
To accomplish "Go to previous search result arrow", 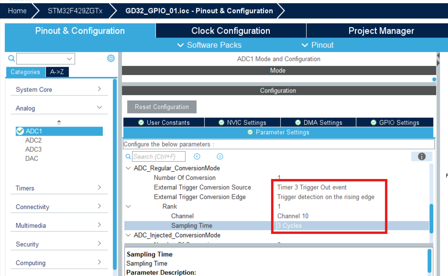I will pyautogui.click(x=197, y=156).
